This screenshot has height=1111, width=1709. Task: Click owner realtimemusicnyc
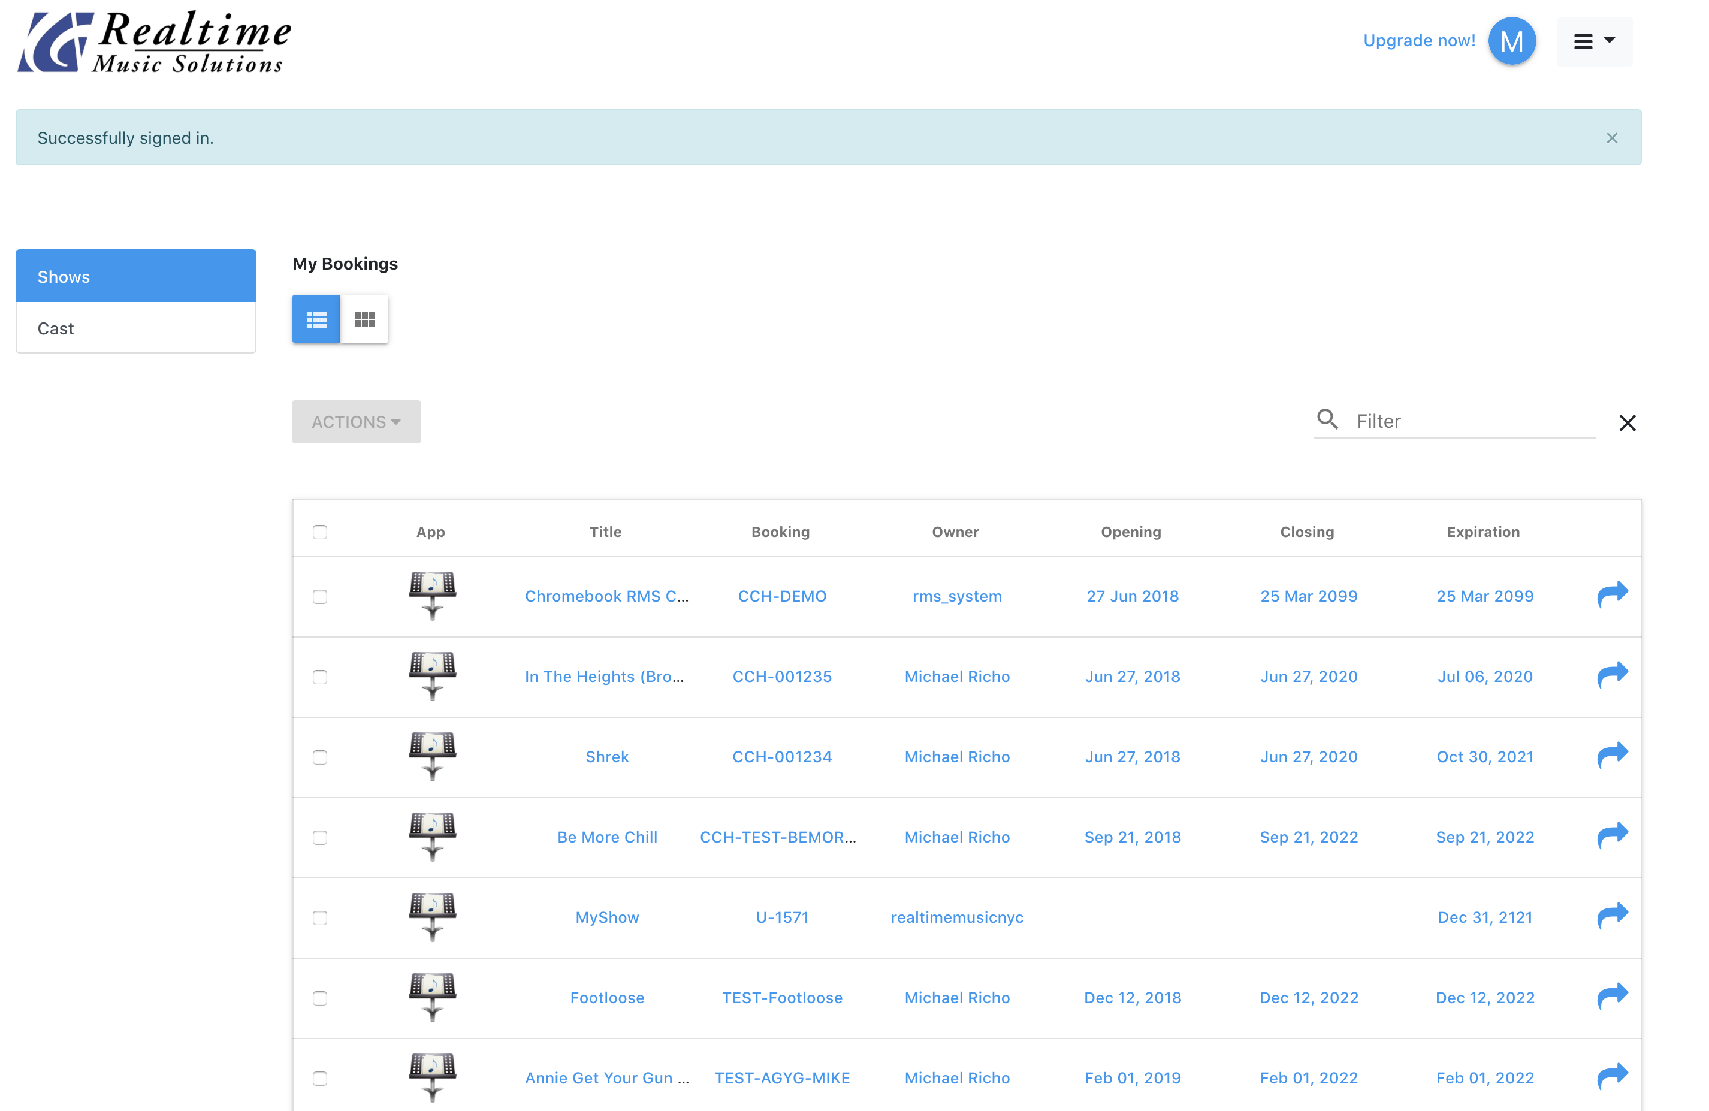click(x=956, y=918)
